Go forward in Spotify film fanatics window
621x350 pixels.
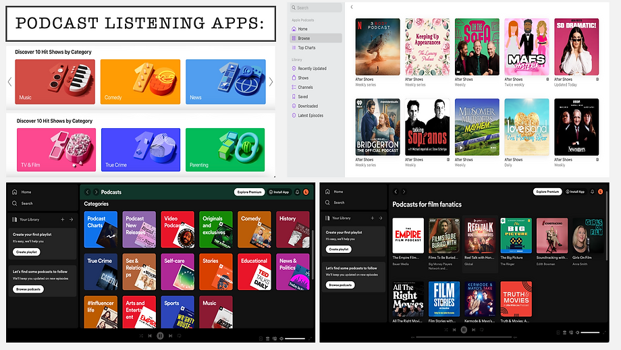(404, 192)
